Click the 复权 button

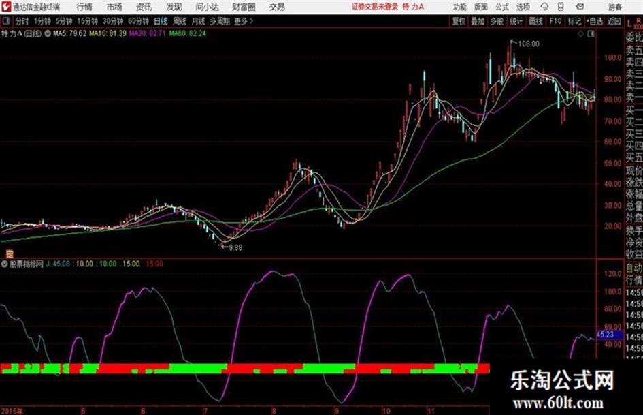point(459,21)
